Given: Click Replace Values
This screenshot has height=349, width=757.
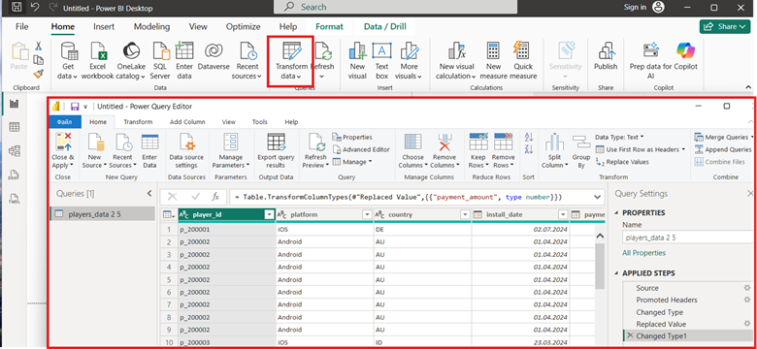Looking at the screenshot, I should click(x=622, y=162).
